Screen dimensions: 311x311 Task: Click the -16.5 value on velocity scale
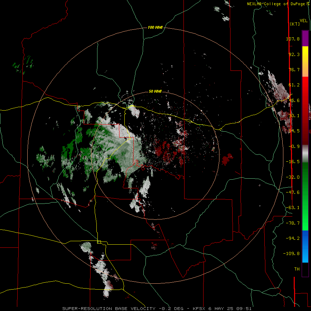click(293, 162)
